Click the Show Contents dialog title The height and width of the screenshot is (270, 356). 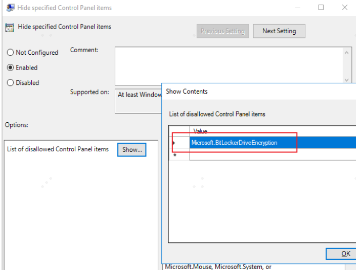[186, 92]
